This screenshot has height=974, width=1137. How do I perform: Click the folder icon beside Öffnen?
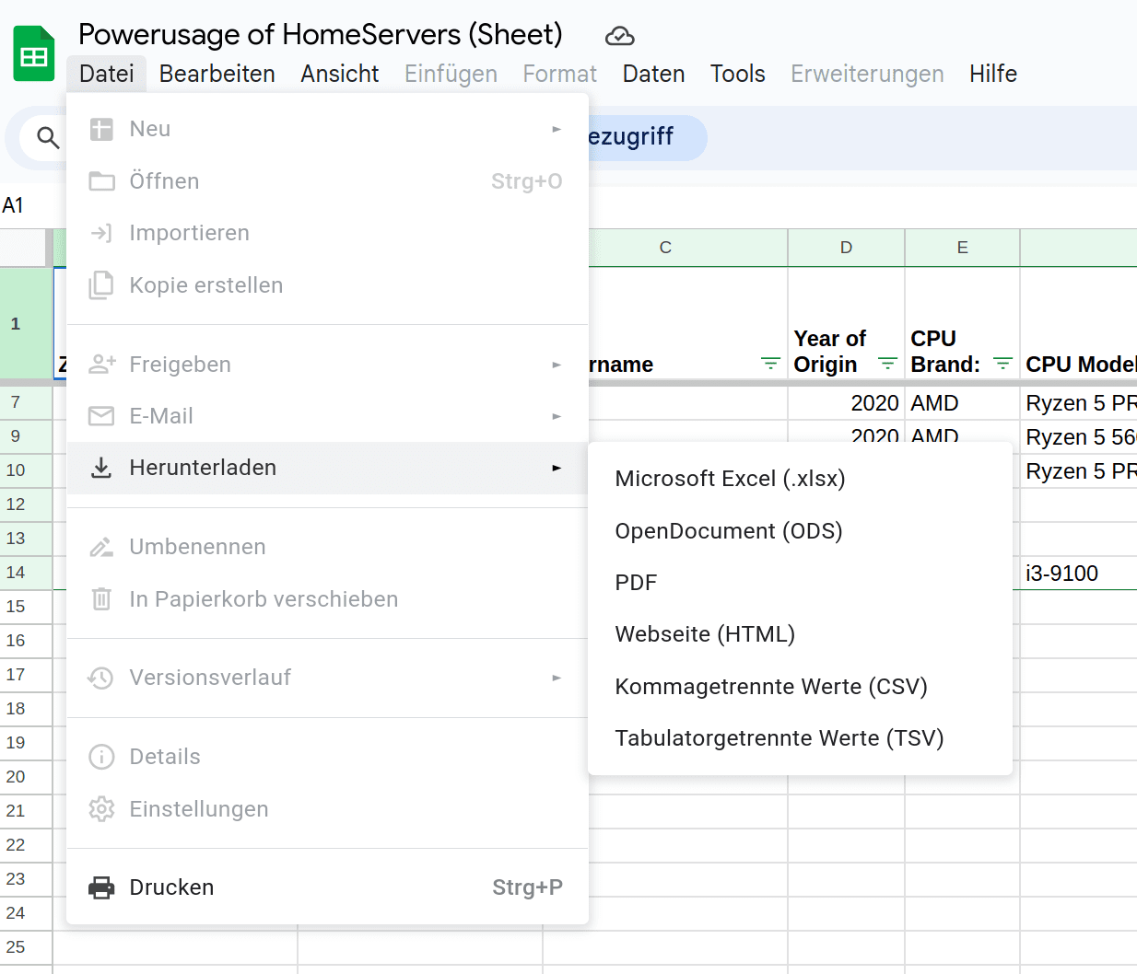coord(101,181)
